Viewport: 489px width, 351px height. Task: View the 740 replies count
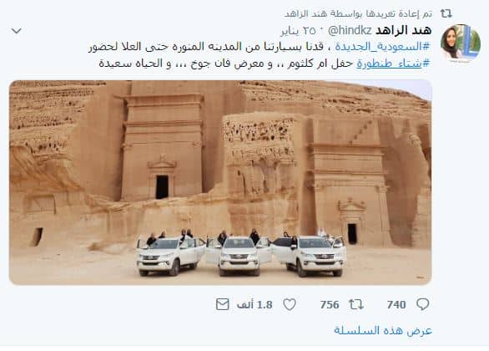tap(396, 304)
